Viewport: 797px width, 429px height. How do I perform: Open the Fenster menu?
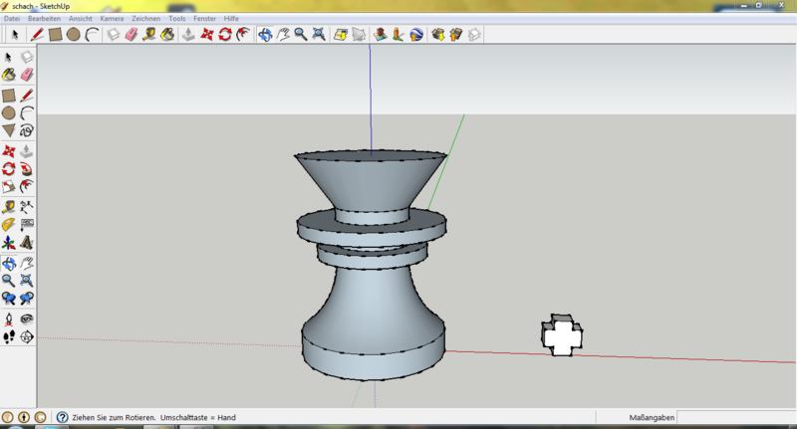coord(206,19)
